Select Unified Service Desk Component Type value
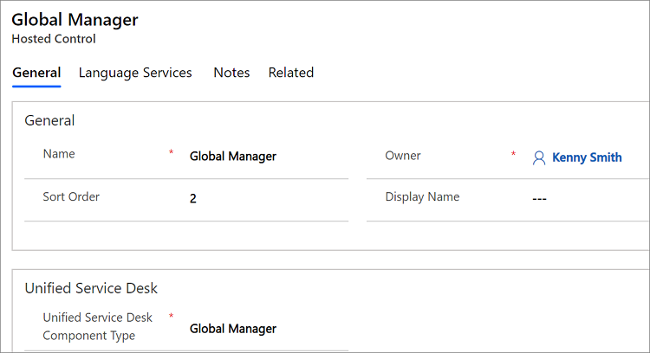 [x=233, y=329]
